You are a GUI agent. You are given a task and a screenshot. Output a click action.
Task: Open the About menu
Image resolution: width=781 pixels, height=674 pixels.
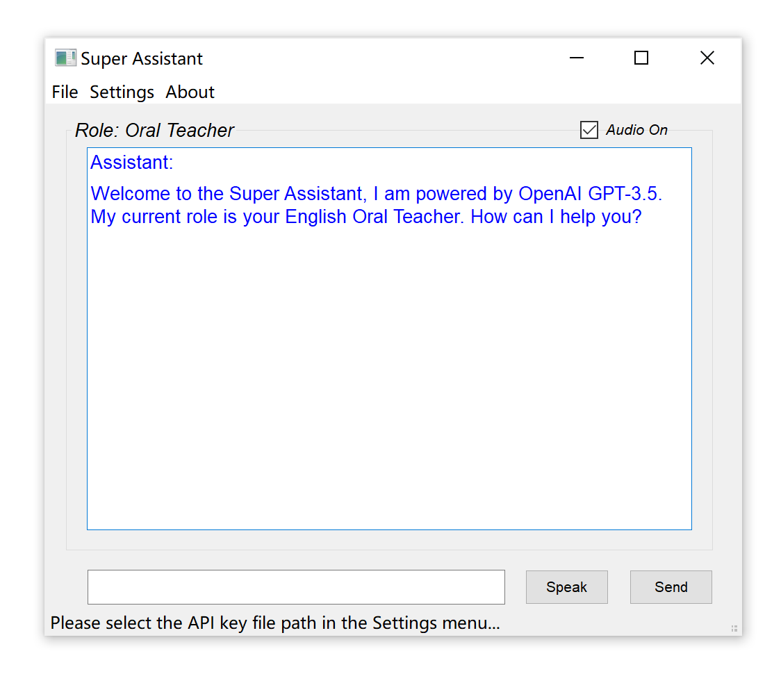pyautogui.click(x=190, y=92)
